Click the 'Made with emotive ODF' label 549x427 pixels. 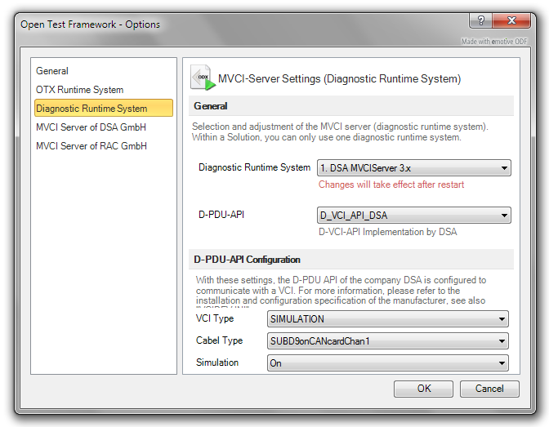point(493,42)
